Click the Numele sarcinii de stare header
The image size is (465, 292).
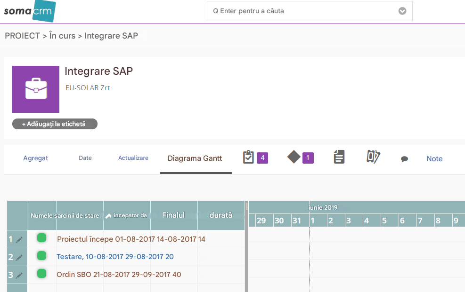tap(65, 216)
